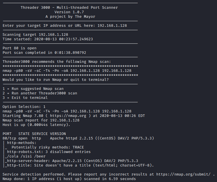Click the 'Nmap done: 1 IP address' summary line
217x182 pixels.
(69, 179)
